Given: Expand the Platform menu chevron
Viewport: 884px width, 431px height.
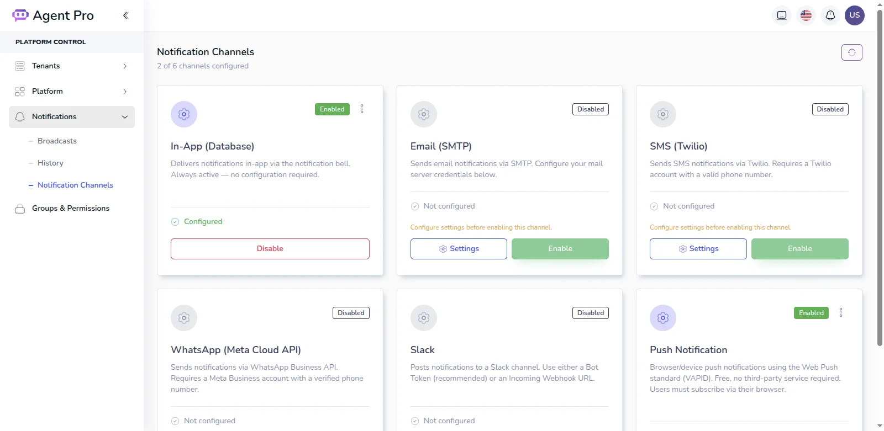Looking at the screenshot, I should click(125, 92).
